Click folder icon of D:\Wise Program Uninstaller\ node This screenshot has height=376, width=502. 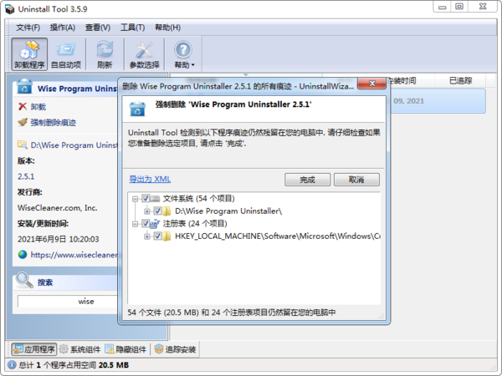tap(166, 211)
